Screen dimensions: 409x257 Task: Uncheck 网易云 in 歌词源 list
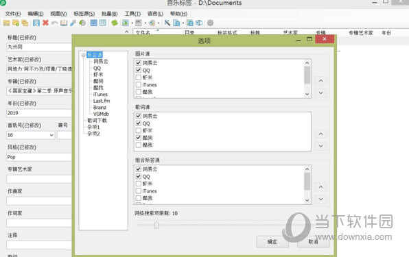pos(139,116)
